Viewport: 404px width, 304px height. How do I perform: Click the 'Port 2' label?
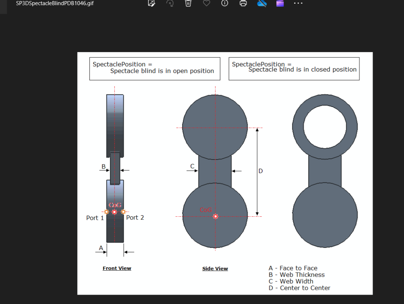point(135,218)
